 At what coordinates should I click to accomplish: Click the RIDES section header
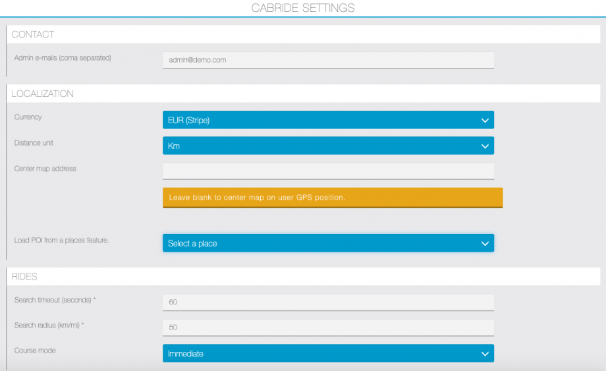pyautogui.click(x=25, y=276)
